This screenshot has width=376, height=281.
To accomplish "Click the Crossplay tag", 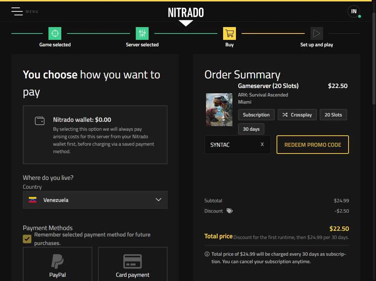I will pos(297,115).
